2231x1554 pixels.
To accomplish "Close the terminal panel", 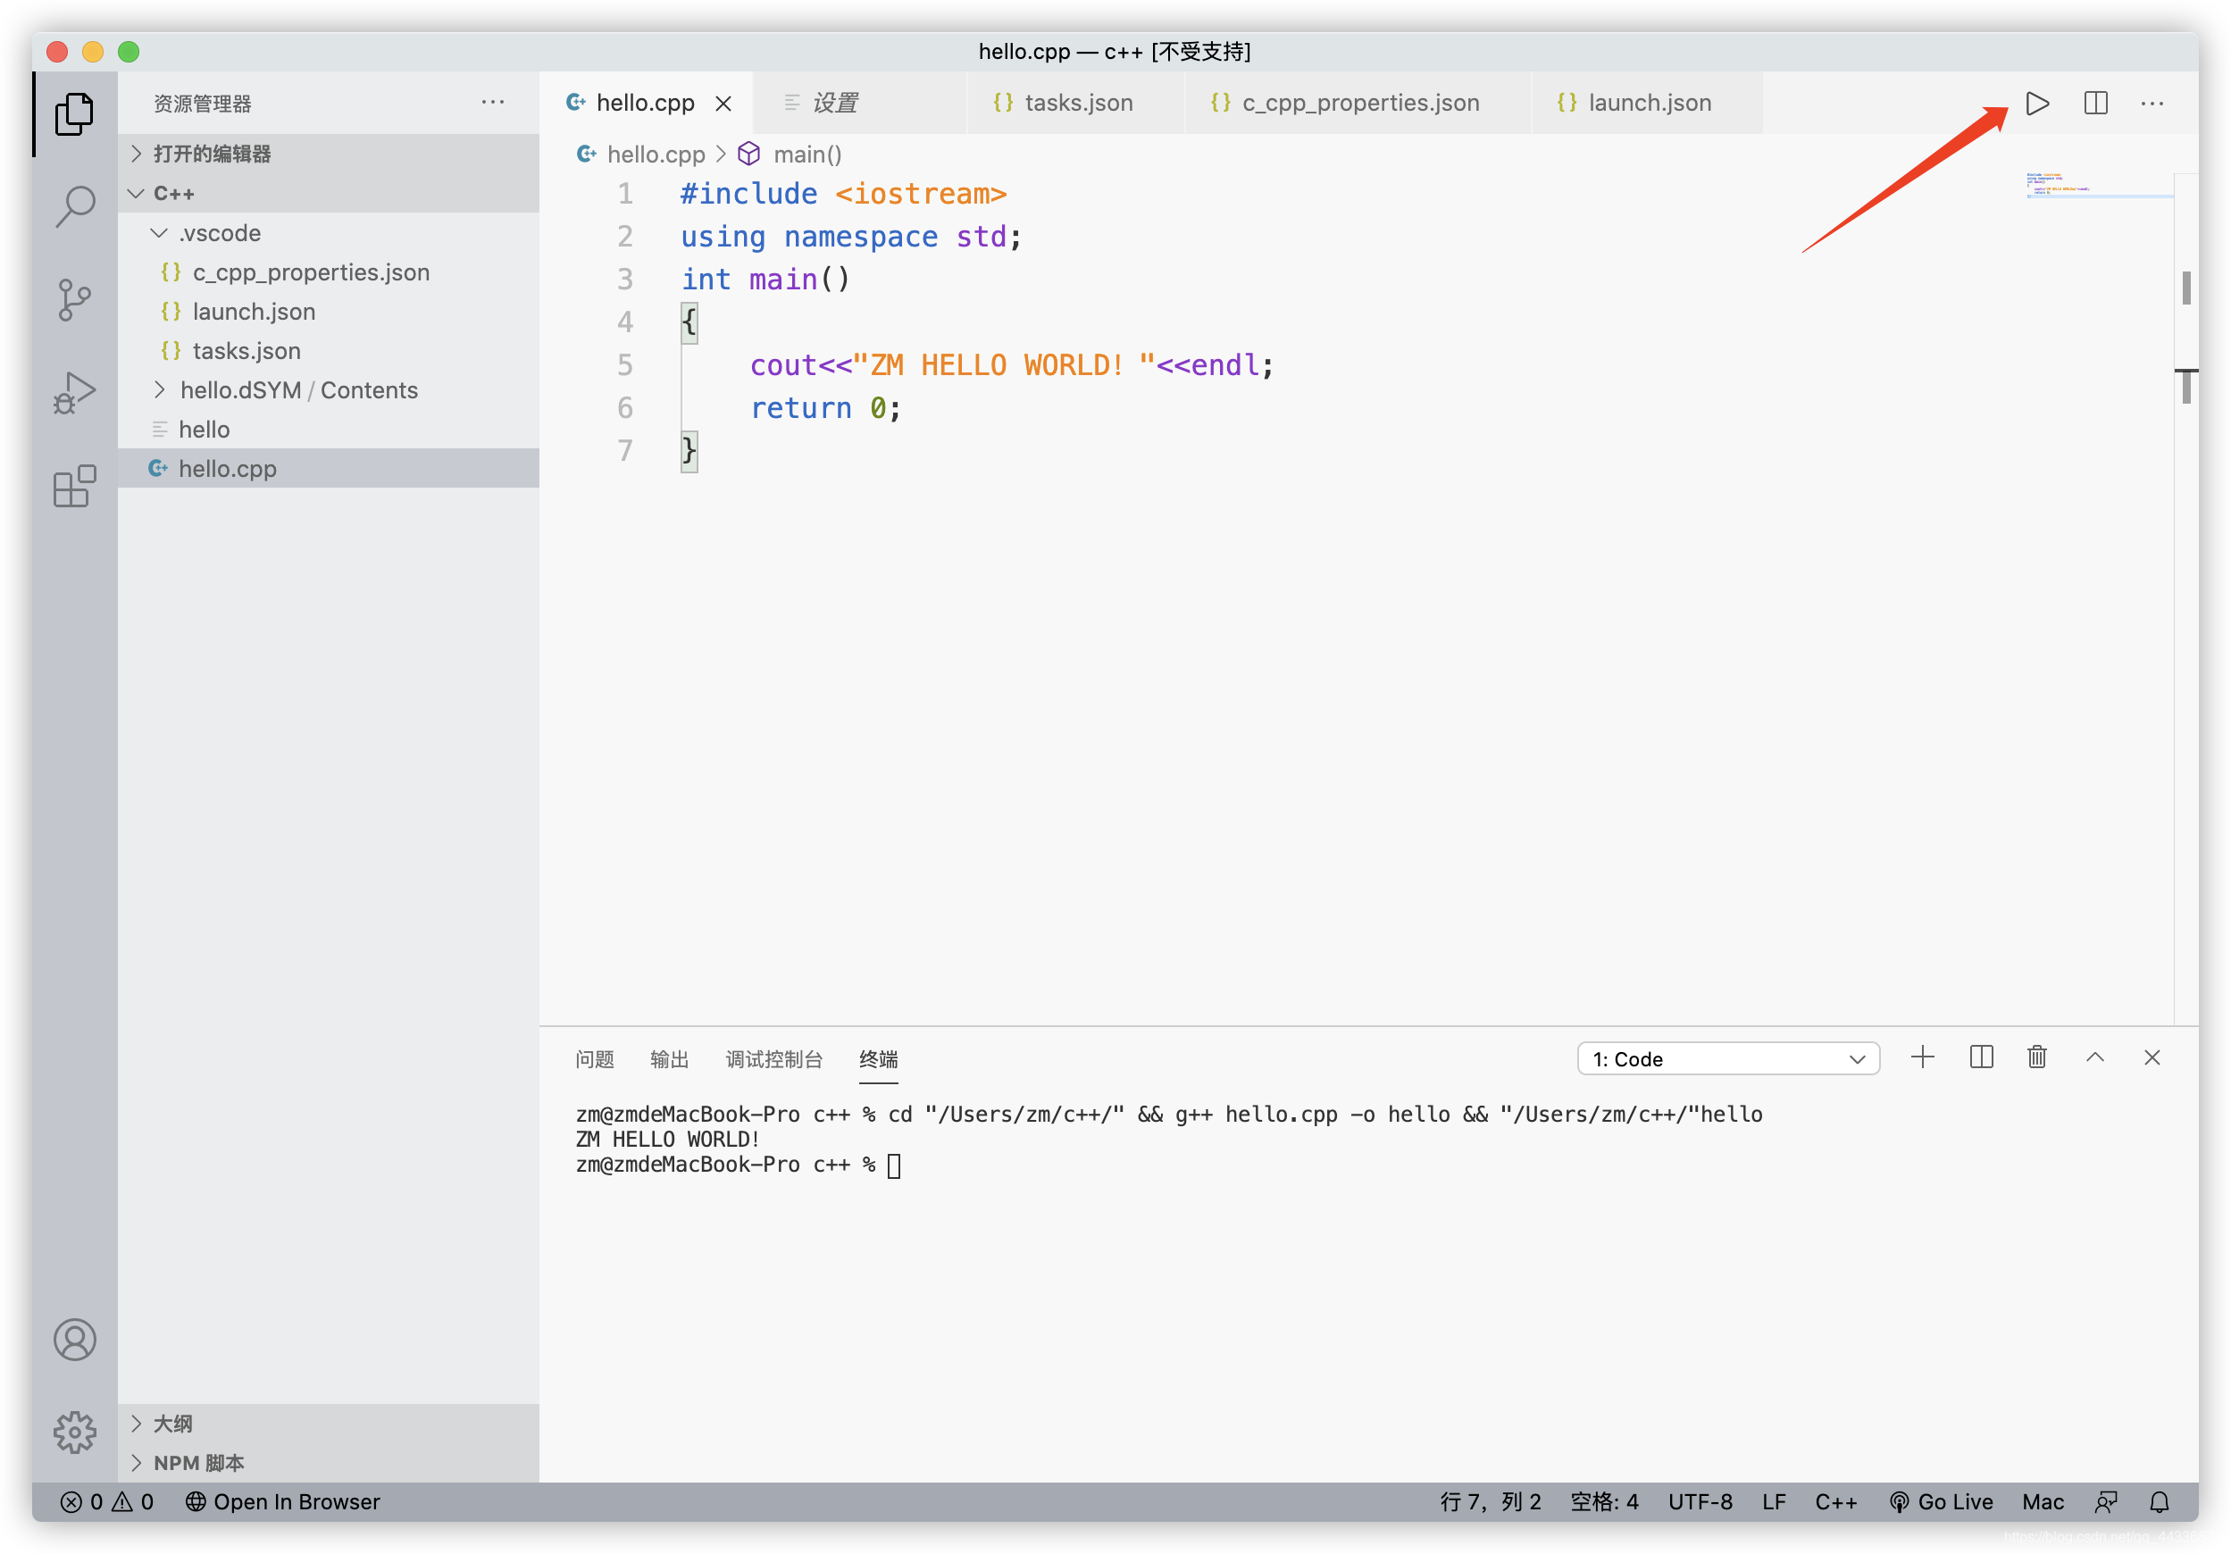I will coord(2152,1057).
